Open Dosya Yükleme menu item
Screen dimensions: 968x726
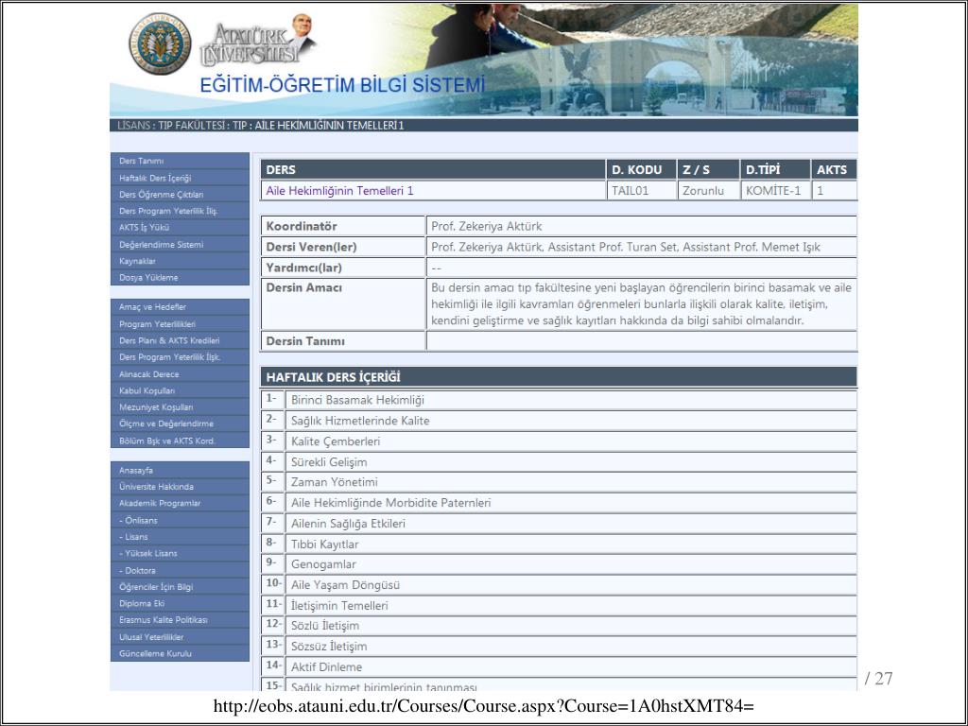pos(180,278)
